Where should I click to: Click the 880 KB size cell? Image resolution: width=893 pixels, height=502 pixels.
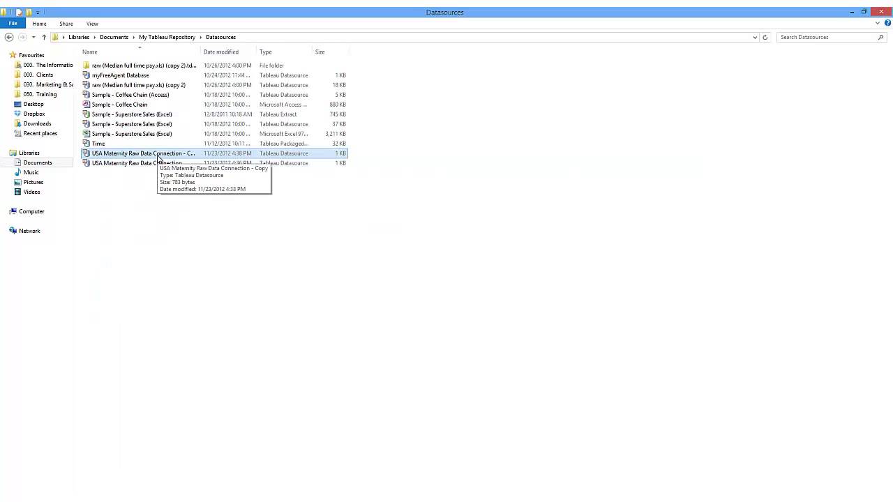tap(338, 105)
